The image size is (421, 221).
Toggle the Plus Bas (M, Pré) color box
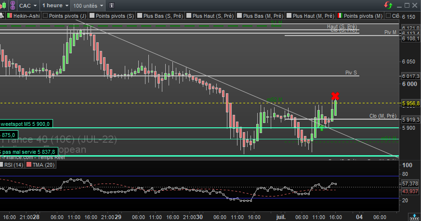(239, 15)
